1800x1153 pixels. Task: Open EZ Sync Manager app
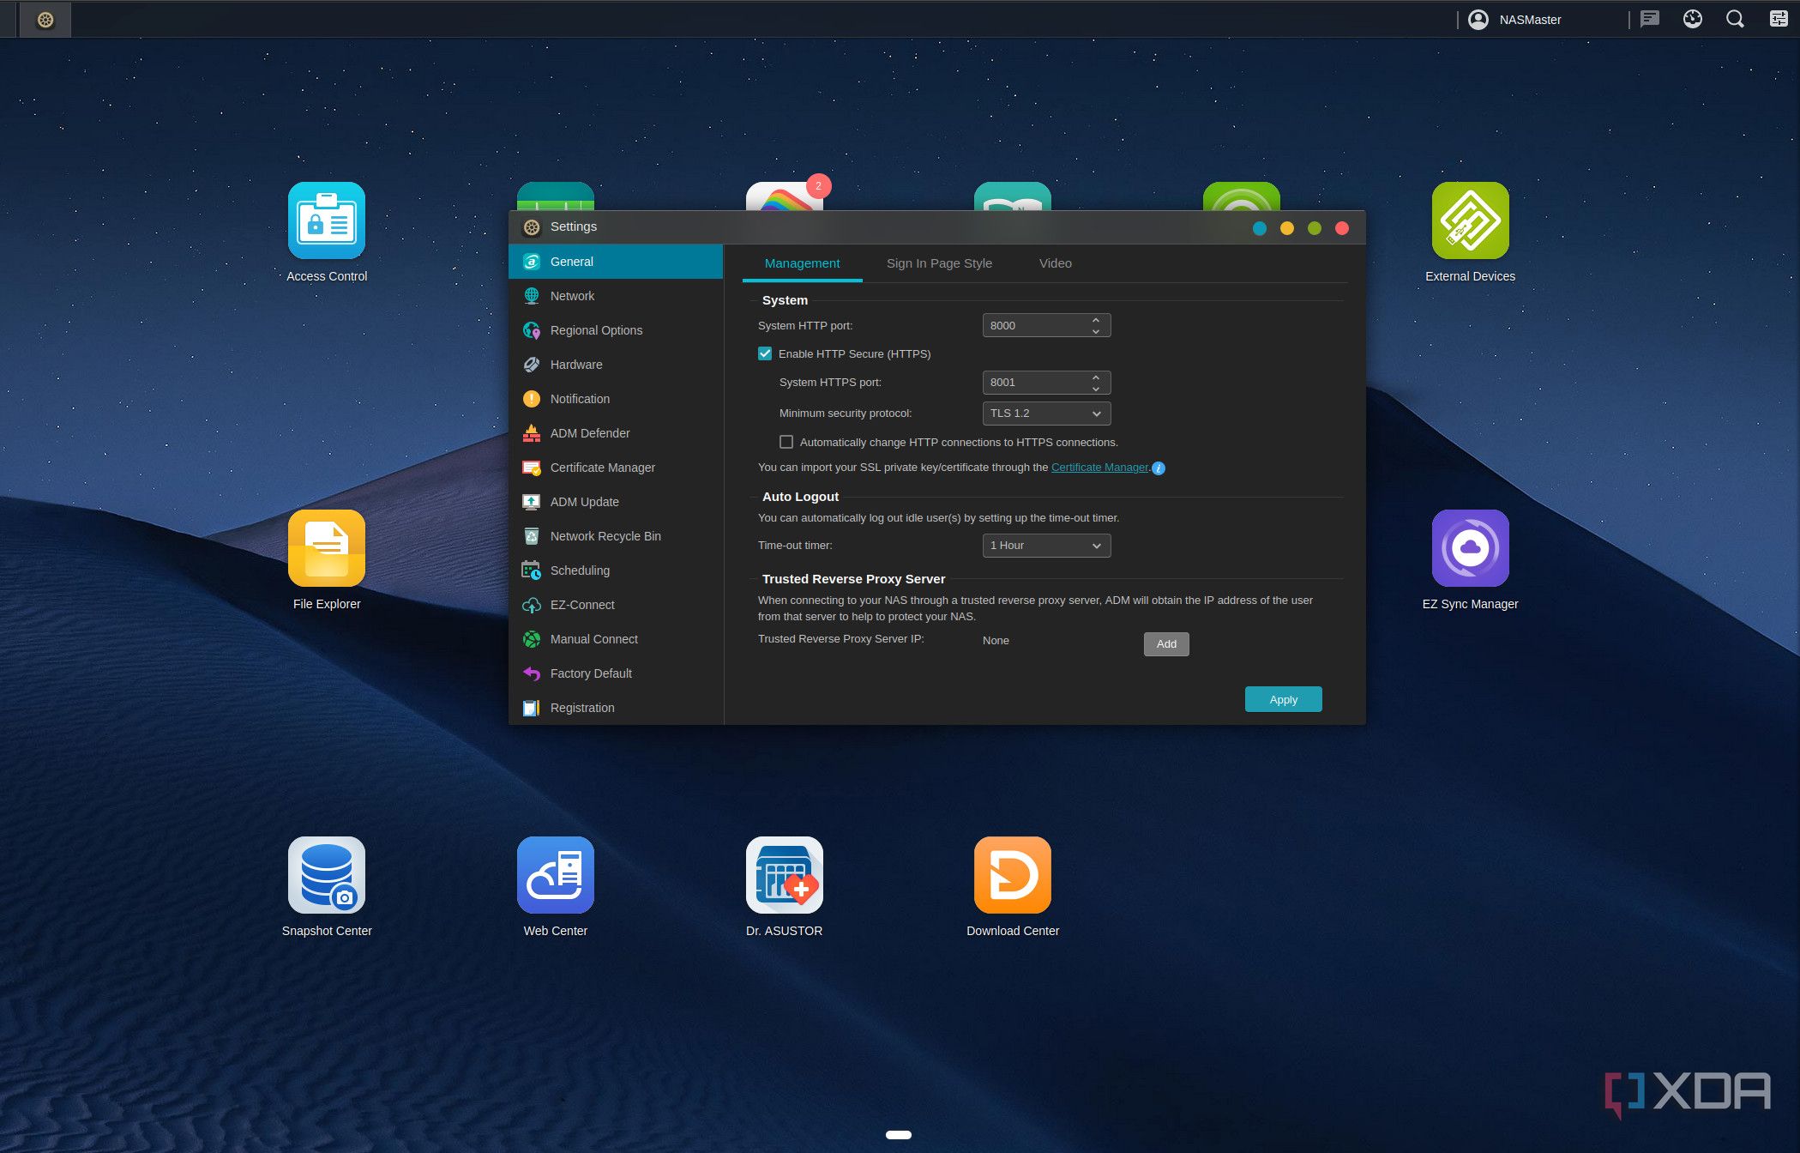coord(1470,548)
